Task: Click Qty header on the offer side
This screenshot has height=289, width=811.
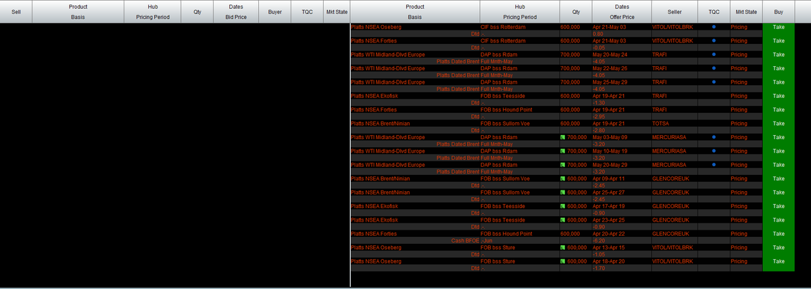Action: [x=576, y=11]
